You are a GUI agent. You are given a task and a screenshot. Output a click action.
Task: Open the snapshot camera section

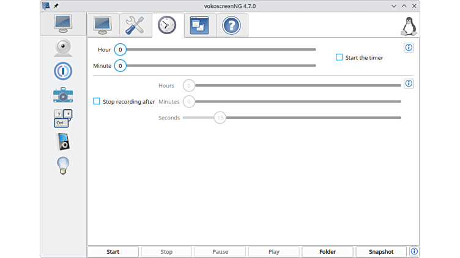point(63,95)
